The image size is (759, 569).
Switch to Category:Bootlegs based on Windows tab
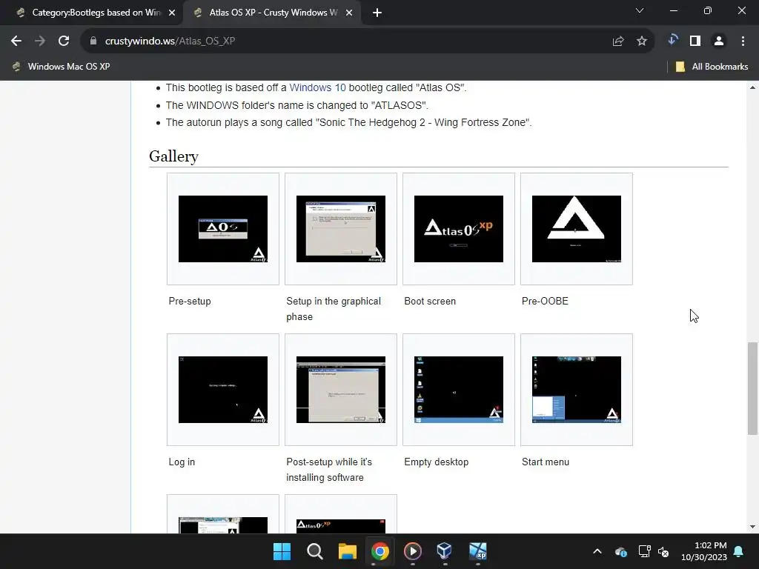[x=92, y=13]
